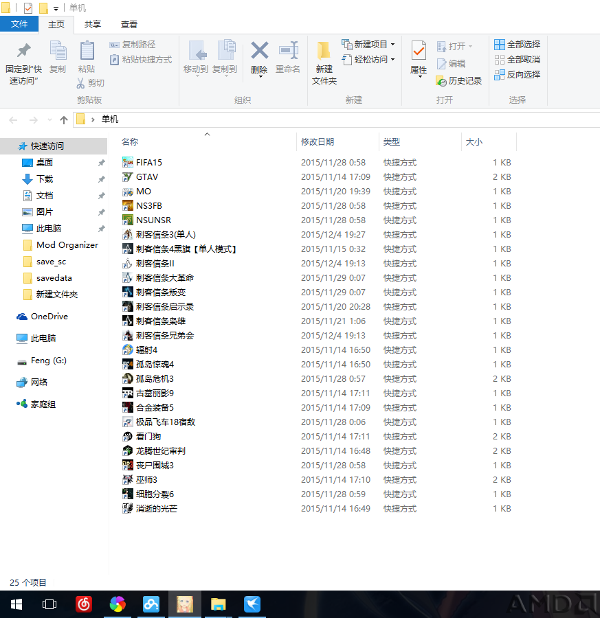Image resolution: width=600 pixels, height=618 pixels.
Task: Switch to Share (共享) ribbon tab
Action: coord(93,24)
